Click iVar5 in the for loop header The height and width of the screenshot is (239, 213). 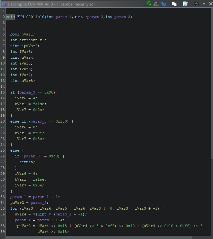click(61, 208)
